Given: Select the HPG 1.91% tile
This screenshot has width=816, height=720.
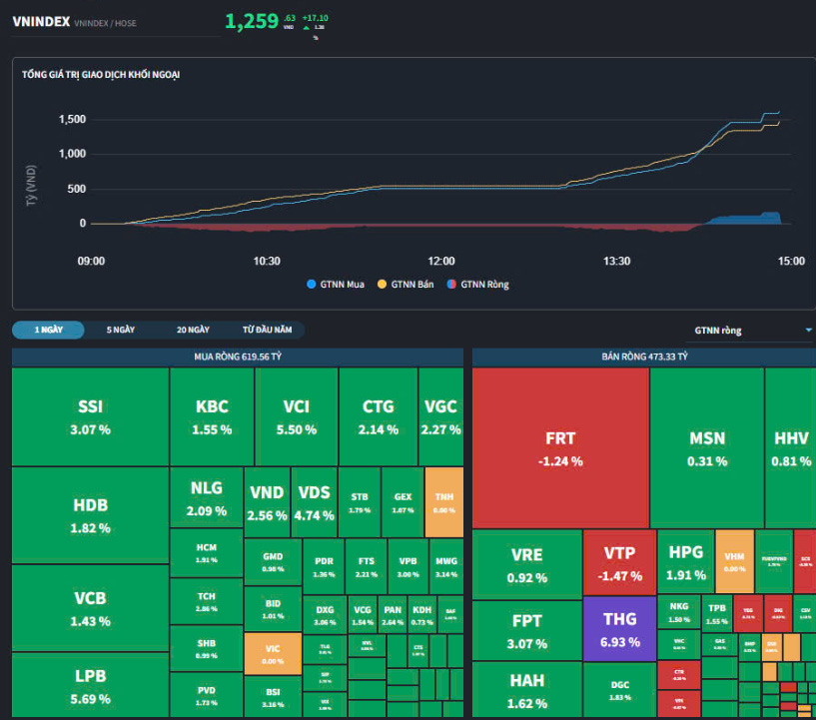Looking at the screenshot, I should (x=686, y=562).
